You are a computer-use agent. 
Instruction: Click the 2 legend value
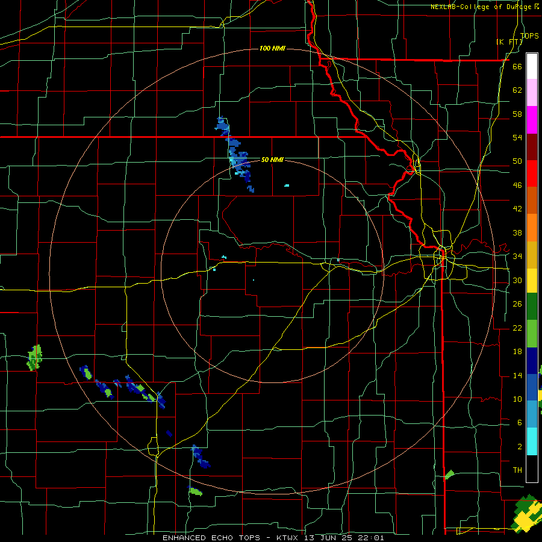519,447
